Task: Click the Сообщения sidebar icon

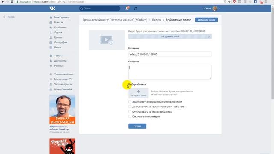Action: click(51, 27)
